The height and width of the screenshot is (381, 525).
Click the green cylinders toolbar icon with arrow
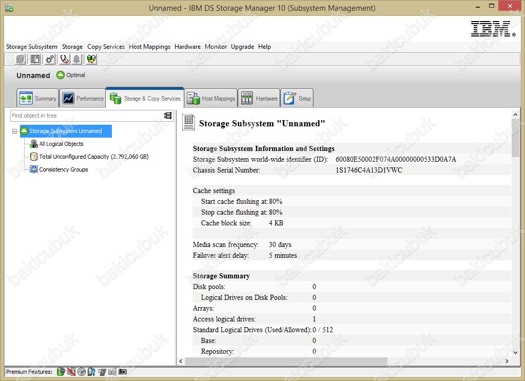click(91, 59)
